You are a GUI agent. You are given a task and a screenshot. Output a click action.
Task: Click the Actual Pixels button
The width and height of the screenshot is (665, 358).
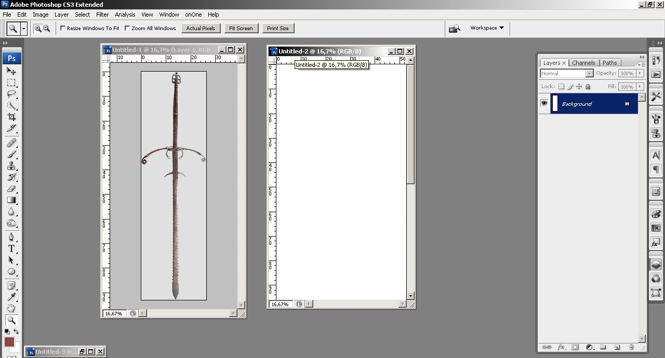201,28
